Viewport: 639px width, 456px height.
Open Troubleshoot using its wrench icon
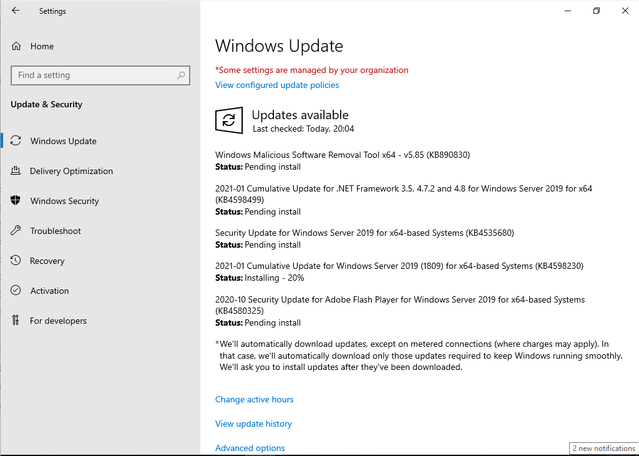pyautogui.click(x=15, y=230)
